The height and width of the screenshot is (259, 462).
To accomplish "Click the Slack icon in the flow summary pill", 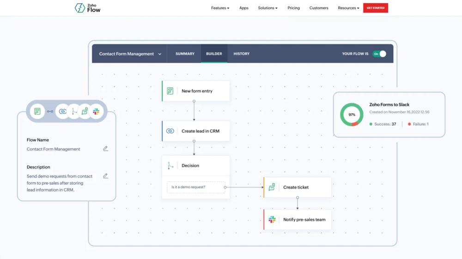I will (96, 111).
